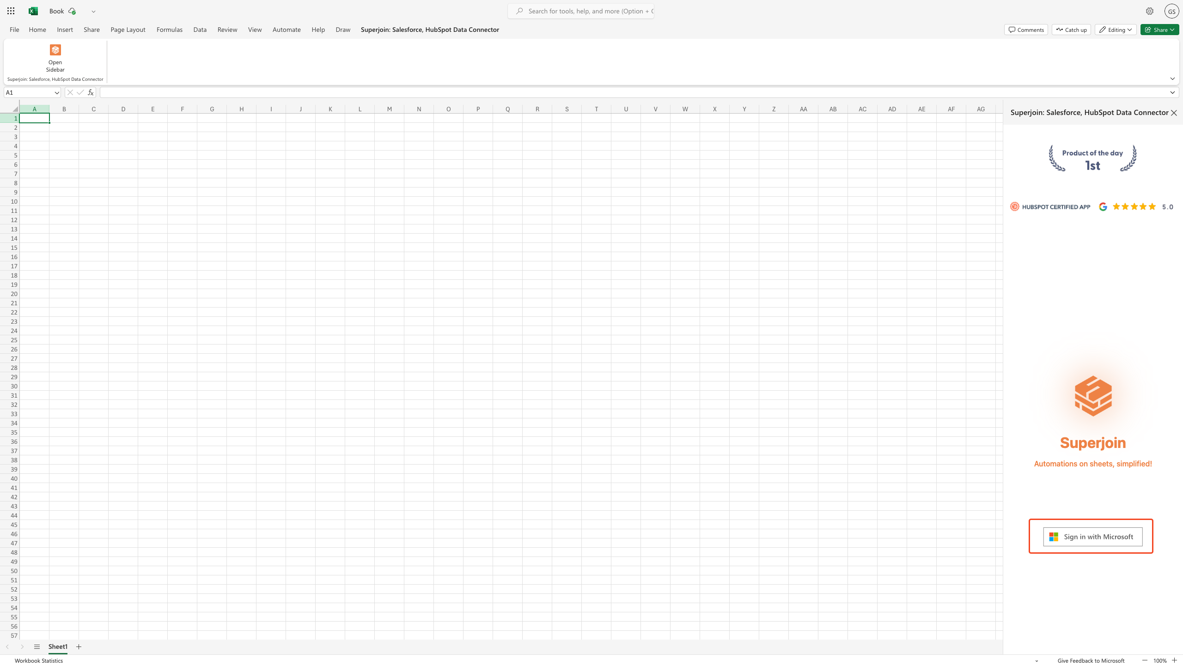Click Sign in with Microsoft button
Viewport: 1183px width, 665px height.
[1092, 537]
